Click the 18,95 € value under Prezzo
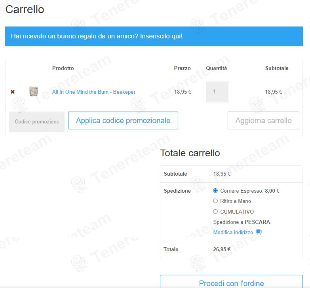 (x=183, y=92)
